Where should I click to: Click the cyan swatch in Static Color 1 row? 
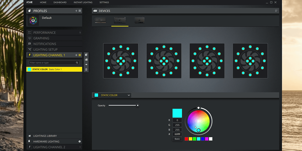pyautogui.click(x=29, y=69)
